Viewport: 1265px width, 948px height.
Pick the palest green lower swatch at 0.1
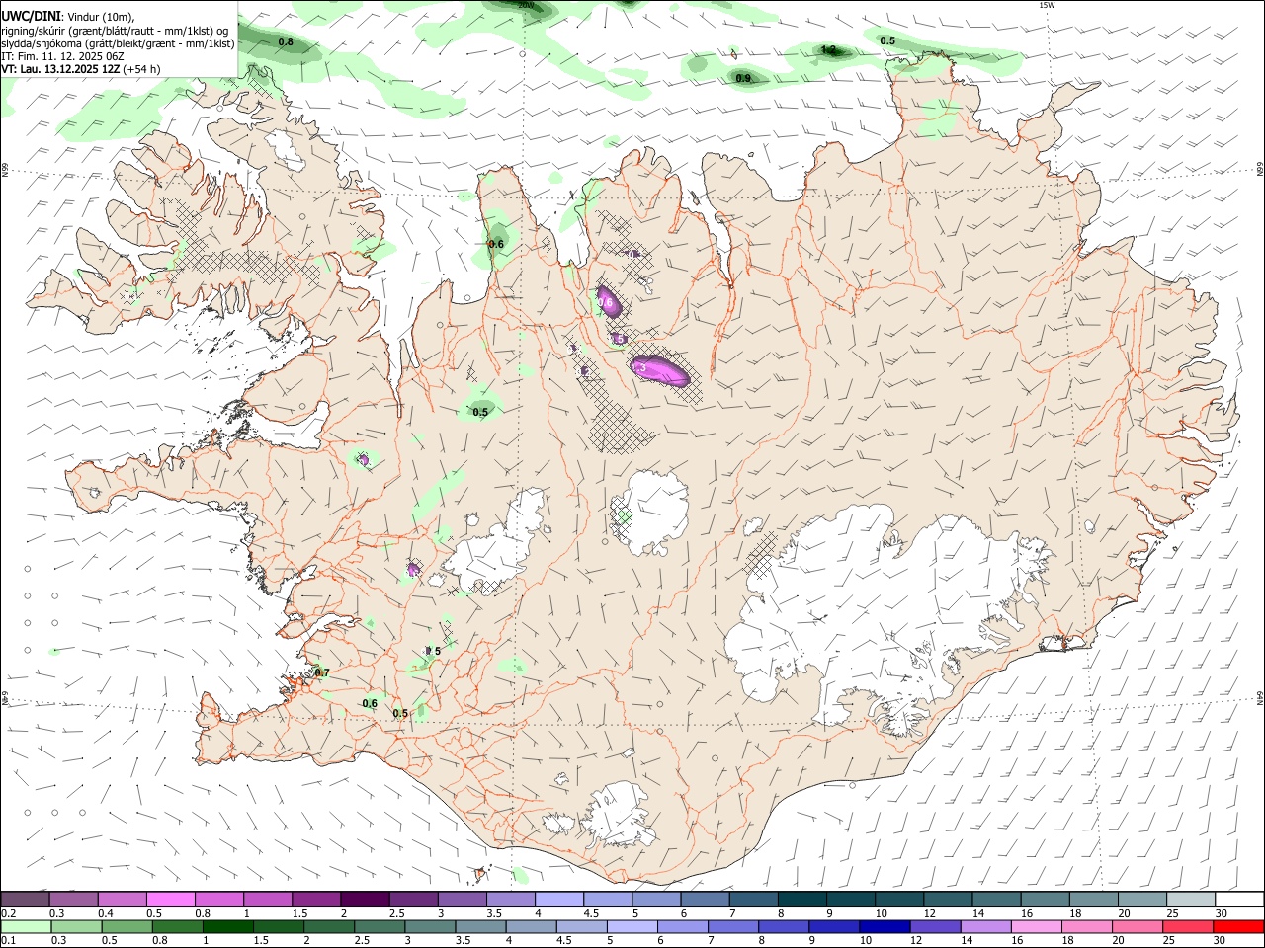click(x=27, y=926)
